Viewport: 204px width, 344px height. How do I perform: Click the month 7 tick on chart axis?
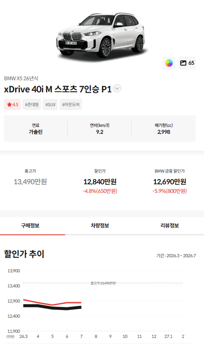coord(81,337)
